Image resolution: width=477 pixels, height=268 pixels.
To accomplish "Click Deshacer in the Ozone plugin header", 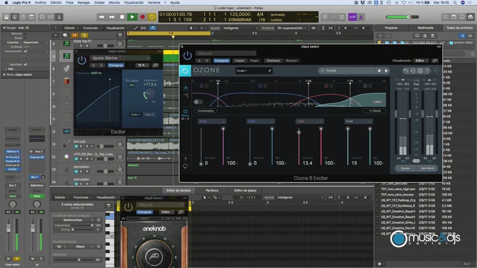I will coord(273,61).
